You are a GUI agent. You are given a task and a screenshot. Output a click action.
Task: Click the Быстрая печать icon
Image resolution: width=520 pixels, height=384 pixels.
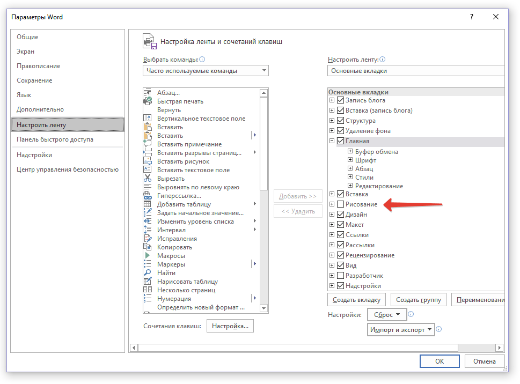(148, 101)
